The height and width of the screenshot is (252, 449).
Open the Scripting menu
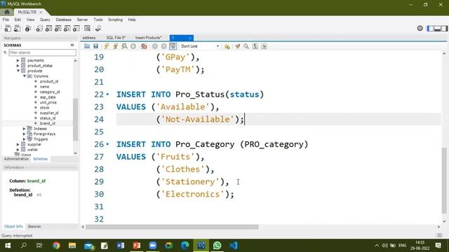115,20
